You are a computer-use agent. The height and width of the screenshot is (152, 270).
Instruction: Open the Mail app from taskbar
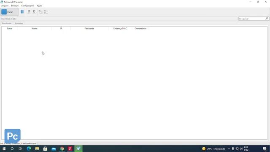(x=54, y=149)
